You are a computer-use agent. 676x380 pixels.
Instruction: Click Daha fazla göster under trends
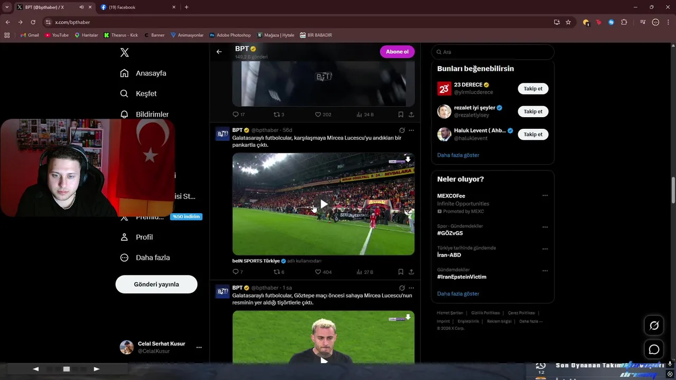tap(458, 293)
